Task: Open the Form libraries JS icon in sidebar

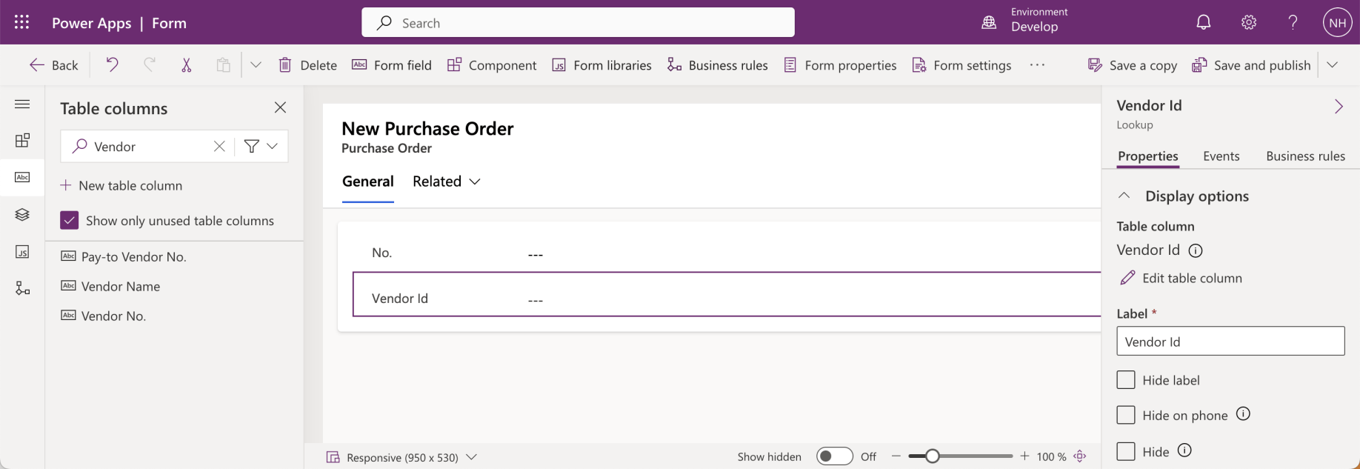Action: click(x=22, y=252)
